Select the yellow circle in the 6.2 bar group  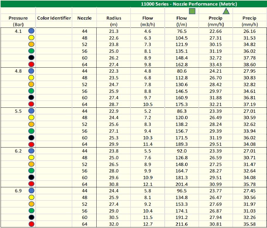click(x=31, y=158)
